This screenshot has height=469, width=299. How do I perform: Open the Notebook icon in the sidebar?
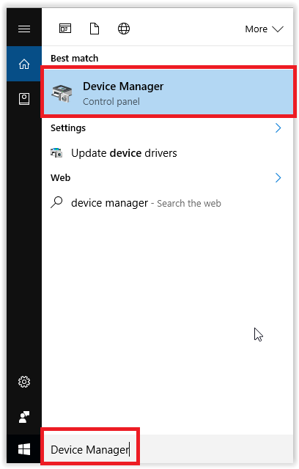tap(24, 99)
